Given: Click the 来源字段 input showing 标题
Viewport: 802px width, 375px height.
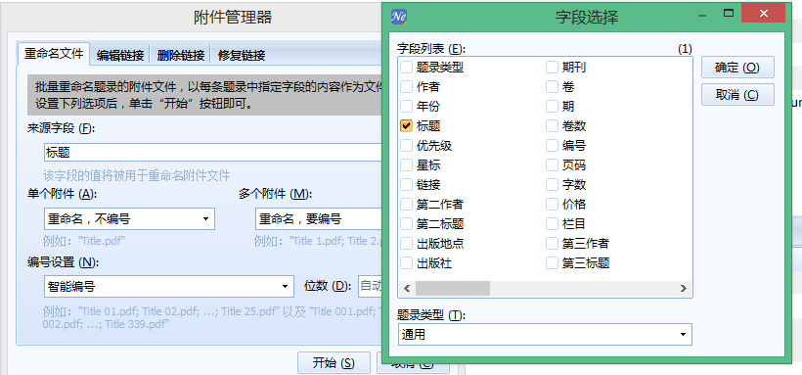Looking at the screenshot, I should (x=213, y=153).
